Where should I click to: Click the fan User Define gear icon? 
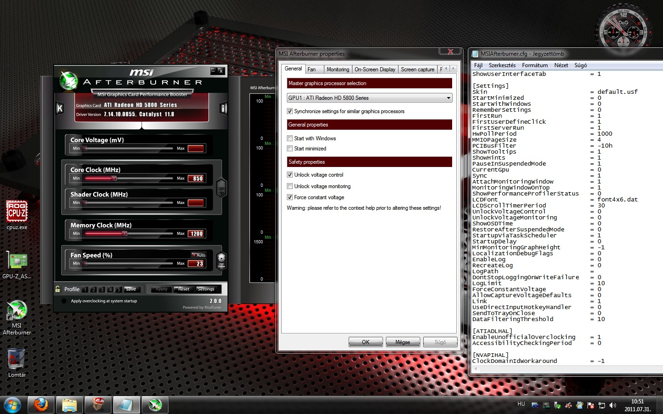(x=221, y=260)
